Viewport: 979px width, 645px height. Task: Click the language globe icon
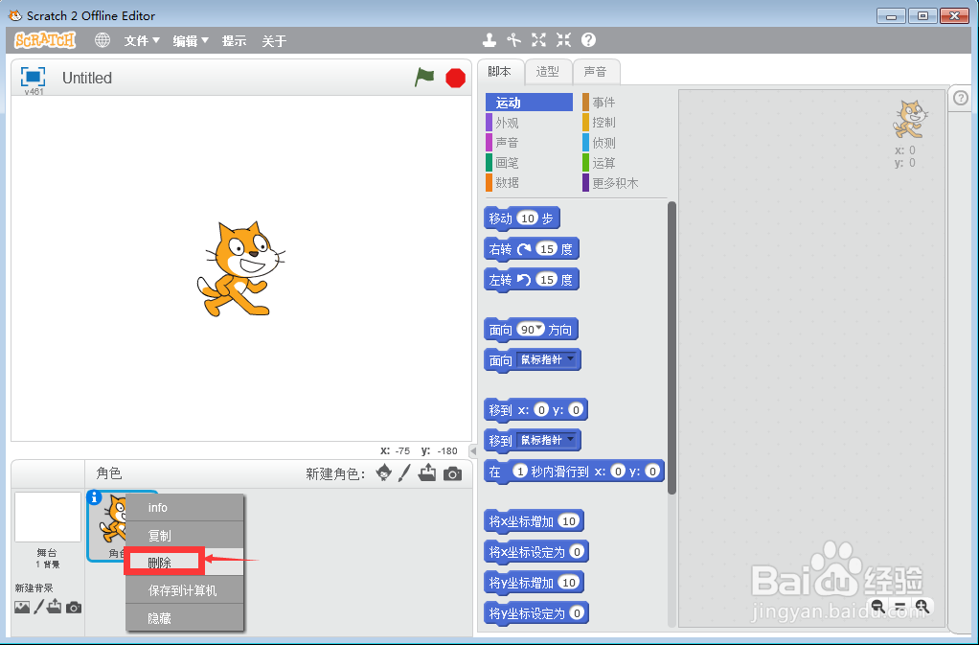pos(102,40)
